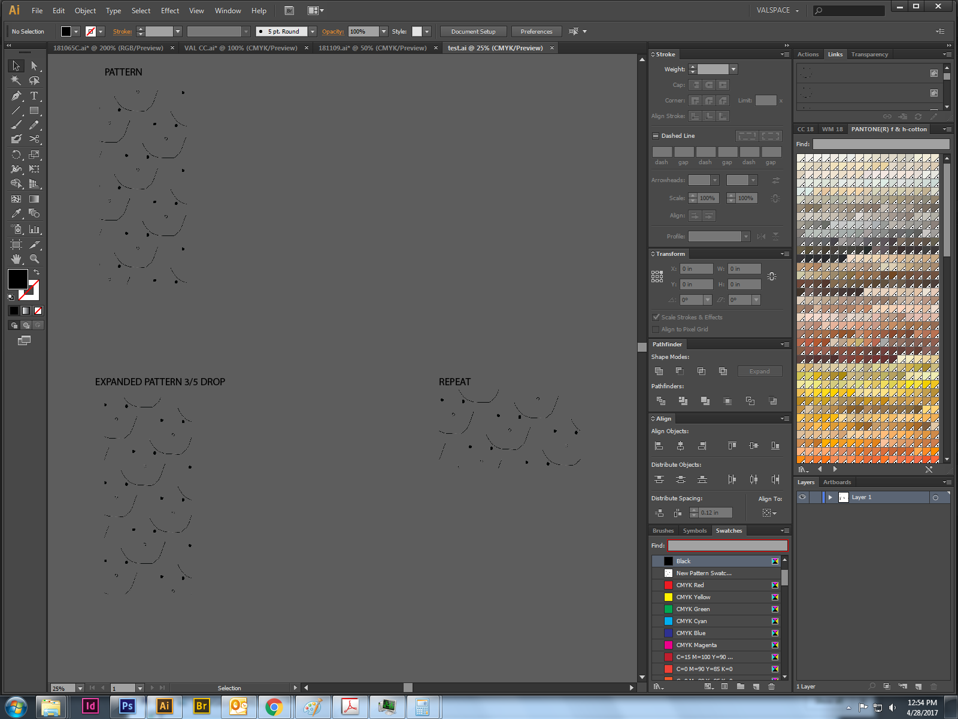958x719 pixels.
Task: Open the Effect menu
Action: pyautogui.click(x=170, y=11)
